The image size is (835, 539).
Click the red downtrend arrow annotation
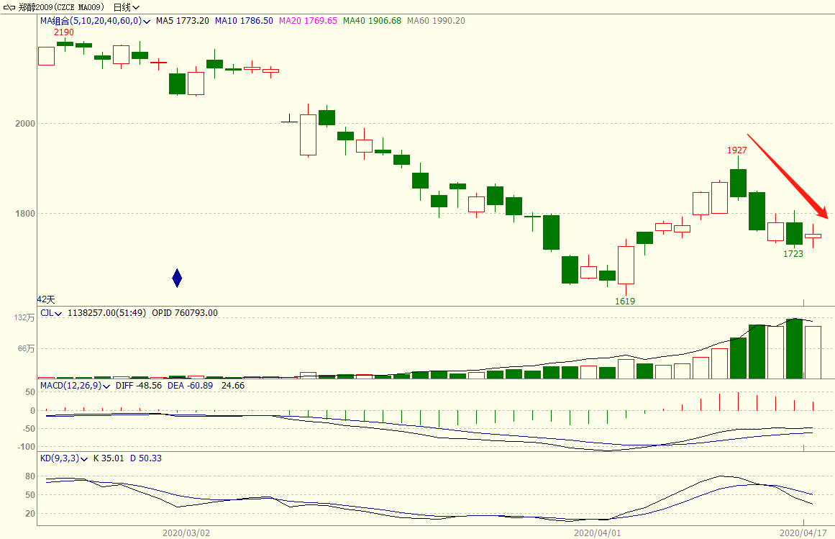click(x=787, y=175)
